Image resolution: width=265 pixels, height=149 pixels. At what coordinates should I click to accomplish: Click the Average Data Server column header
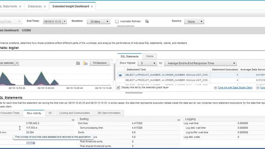(252, 70)
